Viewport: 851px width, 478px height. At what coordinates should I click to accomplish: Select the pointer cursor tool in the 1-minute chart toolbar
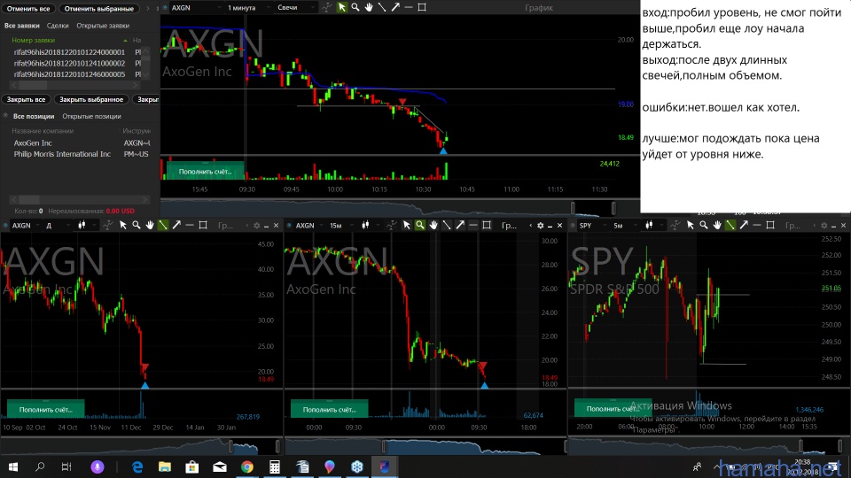(x=342, y=7)
